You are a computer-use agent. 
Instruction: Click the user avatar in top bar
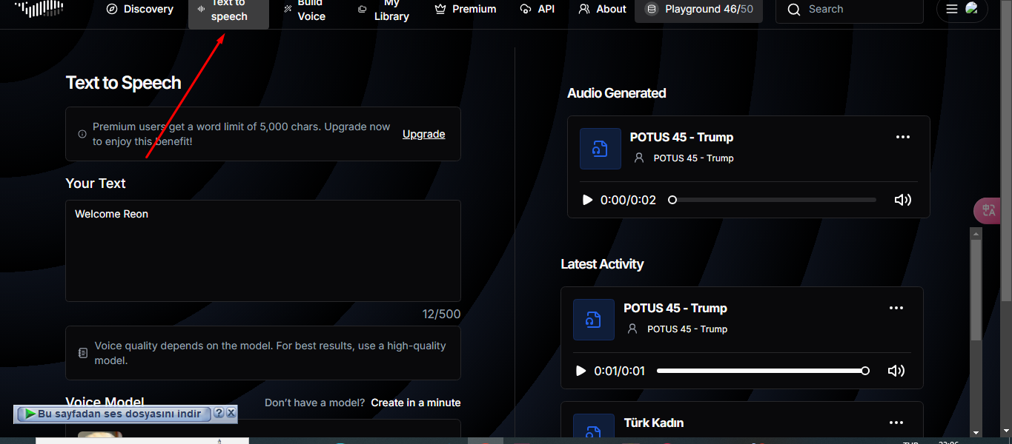point(972,9)
